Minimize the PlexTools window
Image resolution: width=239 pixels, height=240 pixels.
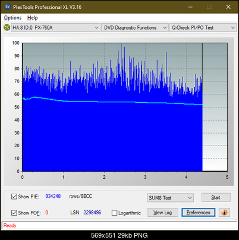[x=190, y=7]
